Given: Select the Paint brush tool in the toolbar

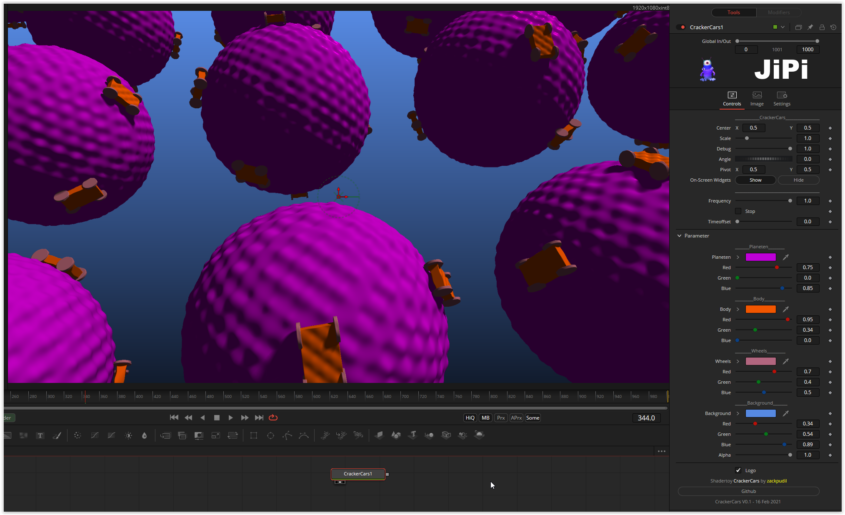Looking at the screenshot, I should pyautogui.click(x=57, y=435).
